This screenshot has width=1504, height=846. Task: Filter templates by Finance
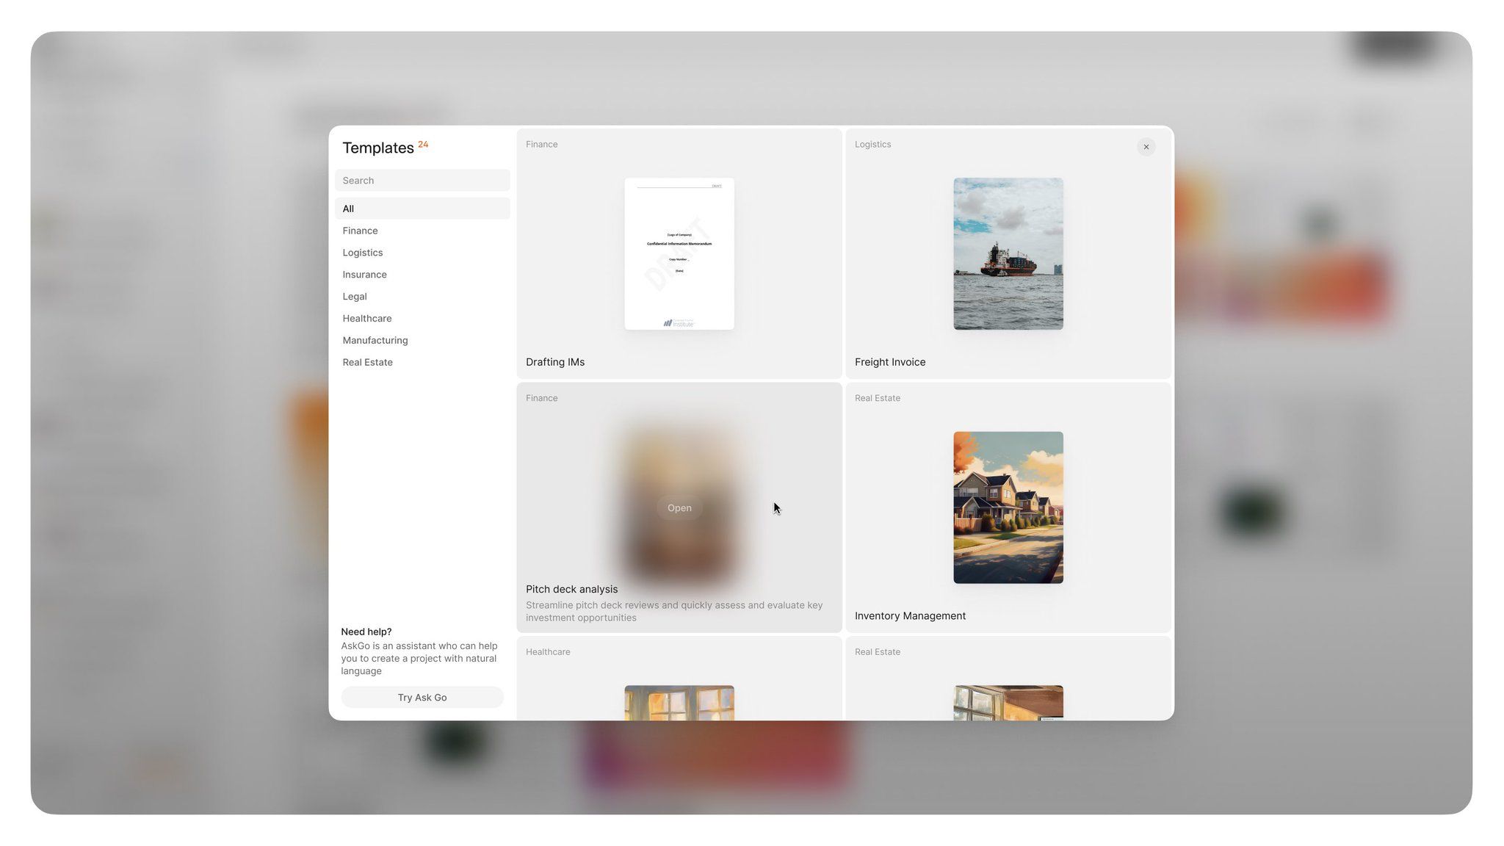360,231
